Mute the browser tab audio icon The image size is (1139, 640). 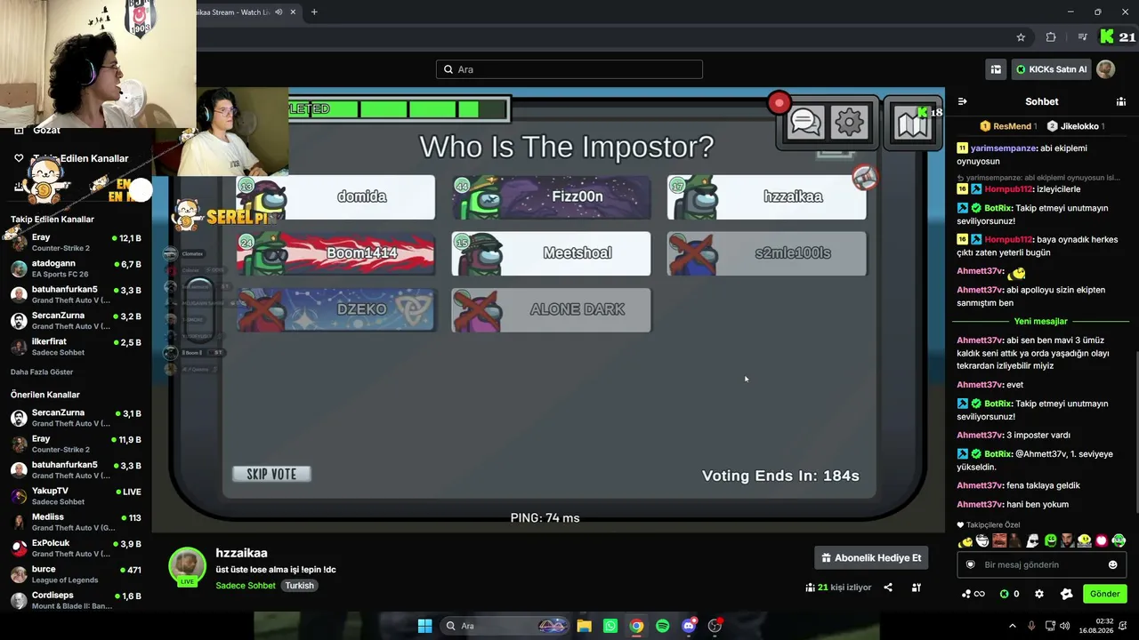(x=279, y=12)
